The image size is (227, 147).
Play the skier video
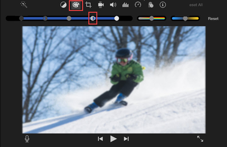coord(113,139)
